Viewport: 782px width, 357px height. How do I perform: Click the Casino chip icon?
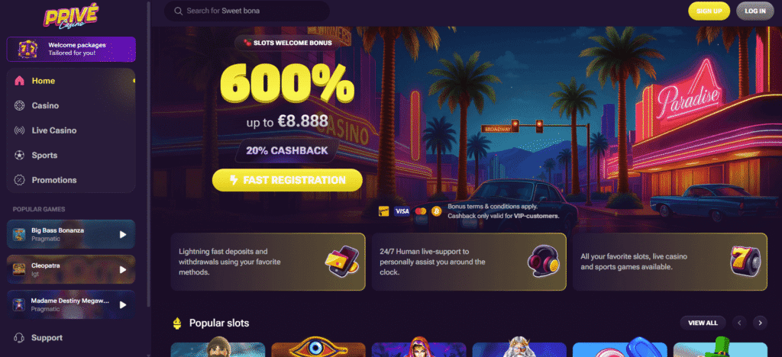tap(19, 105)
